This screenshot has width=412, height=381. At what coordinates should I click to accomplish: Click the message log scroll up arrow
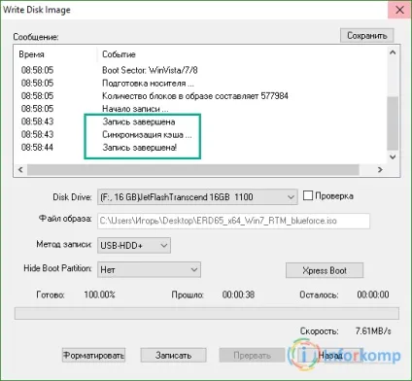[x=393, y=52]
